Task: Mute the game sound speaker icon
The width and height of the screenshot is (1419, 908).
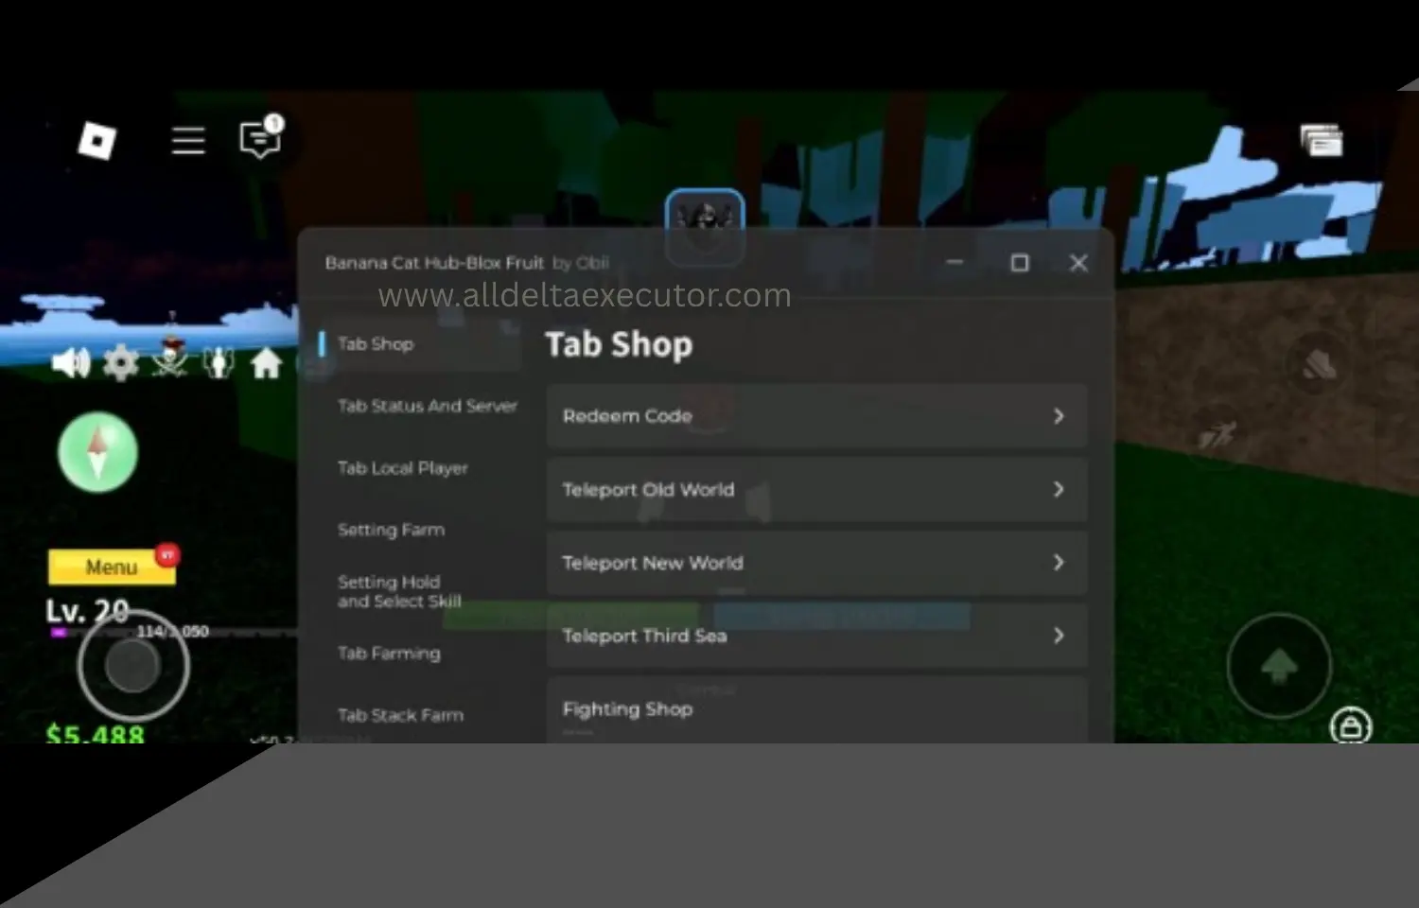Action: click(71, 362)
